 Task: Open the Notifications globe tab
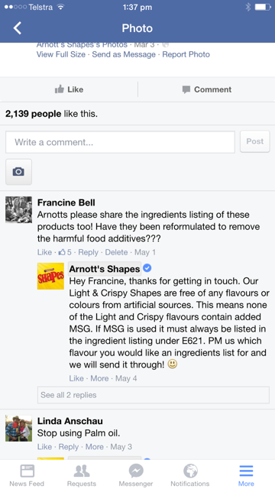pos(190,475)
